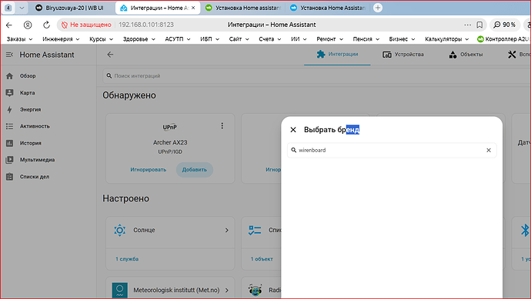Expand the Meteorologisk institutt card chevron
The height and width of the screenshot is (299, 531).
[226, 291]
